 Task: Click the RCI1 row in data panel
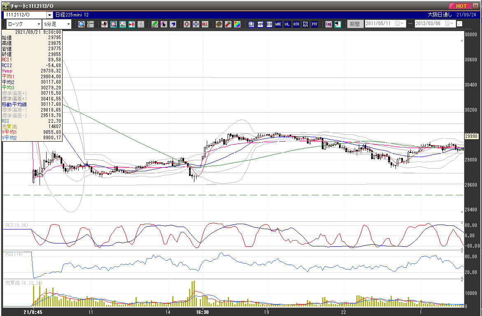32,60
